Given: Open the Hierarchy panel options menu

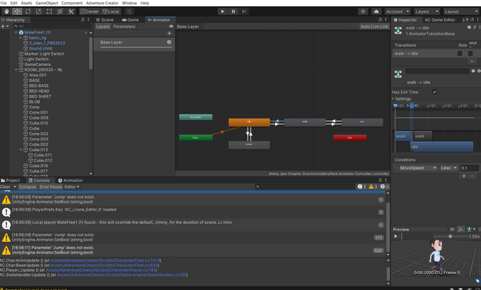Looking at the screenshot, I should pos(89,20).
